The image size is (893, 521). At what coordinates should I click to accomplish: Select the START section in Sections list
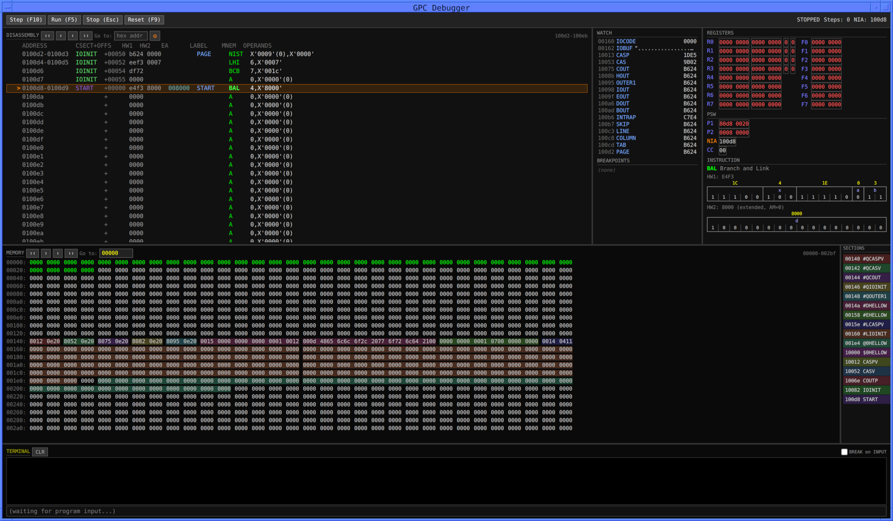[x=866, y=400]
